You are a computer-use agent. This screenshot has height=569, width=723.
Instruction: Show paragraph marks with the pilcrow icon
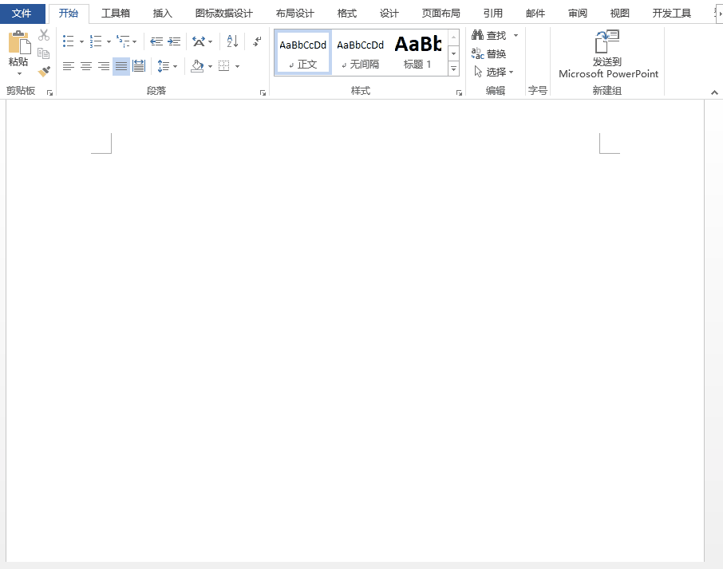tap(256, 42)
